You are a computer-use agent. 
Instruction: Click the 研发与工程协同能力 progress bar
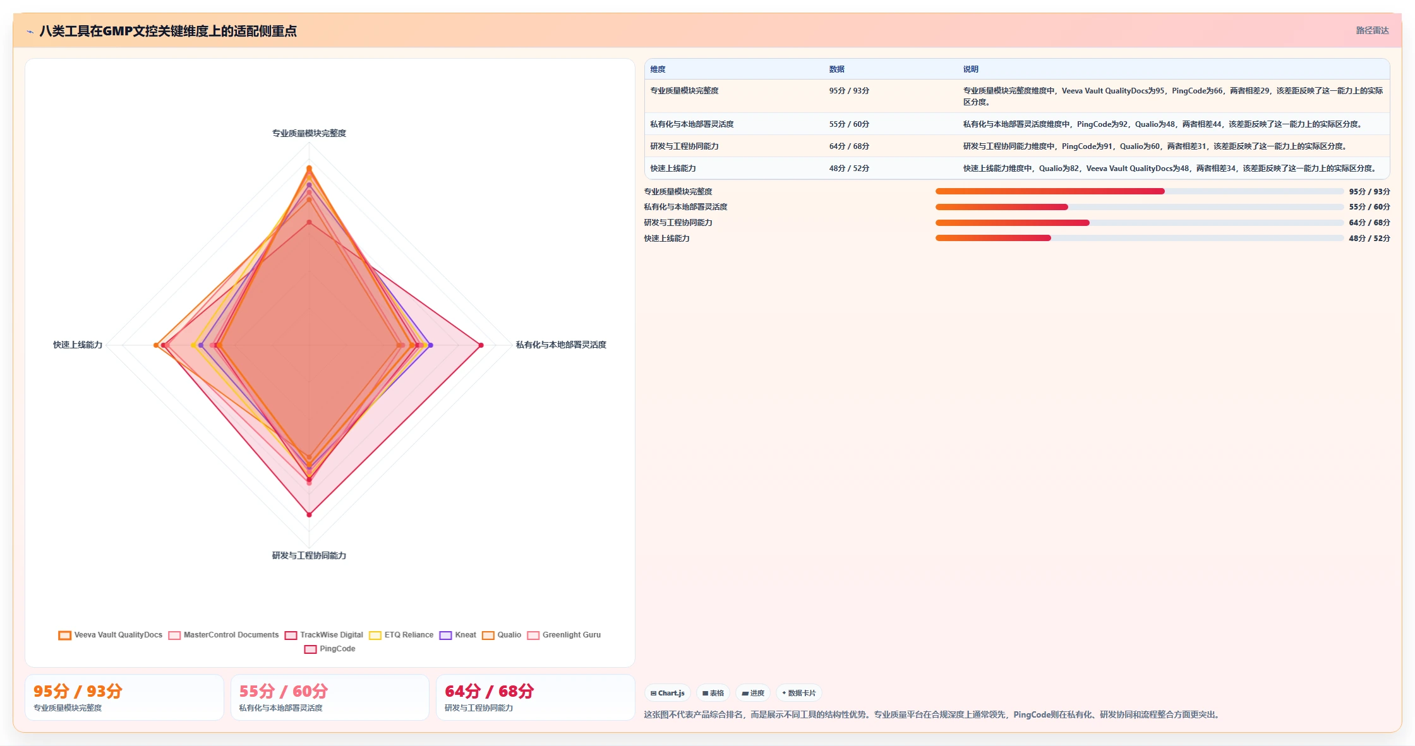(x=1140, y=223)
